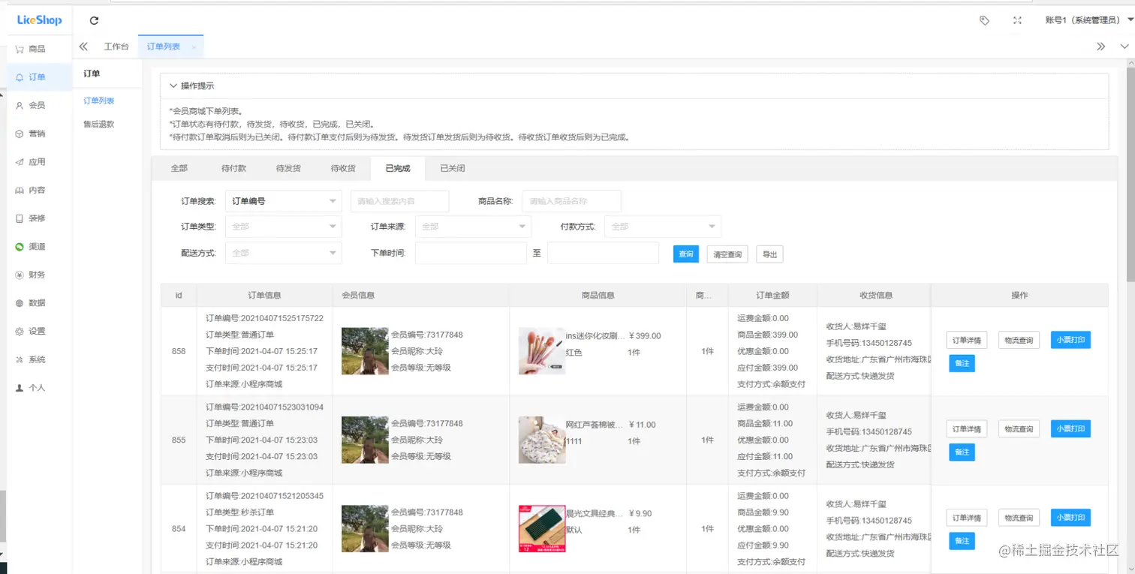
Task: Select the 已关闭 tab
Action: (453, 168)
